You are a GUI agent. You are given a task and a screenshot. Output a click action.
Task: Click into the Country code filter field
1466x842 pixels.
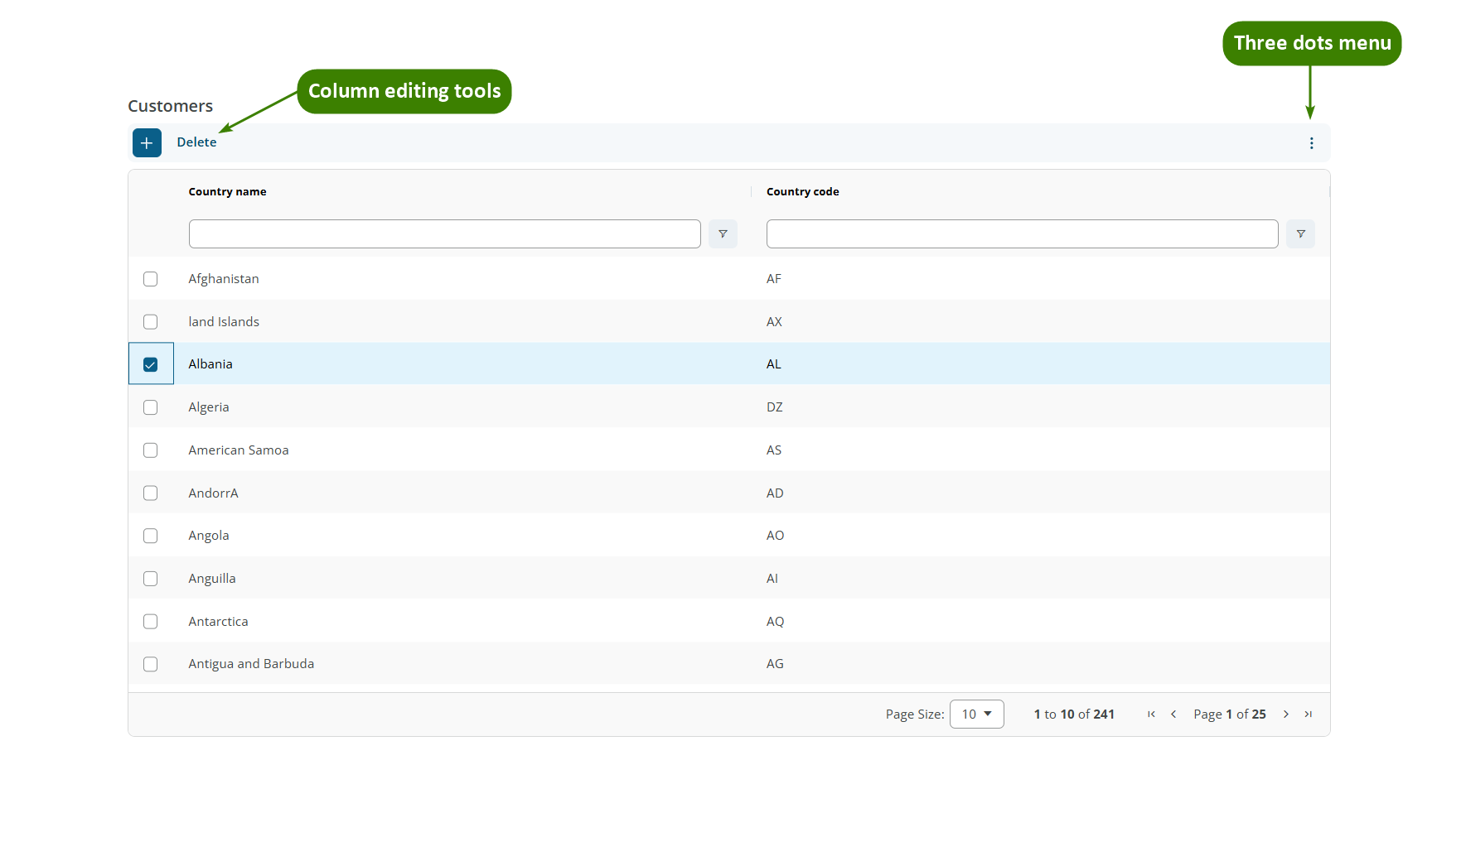pyautogui.click(x=1022, y=233)
